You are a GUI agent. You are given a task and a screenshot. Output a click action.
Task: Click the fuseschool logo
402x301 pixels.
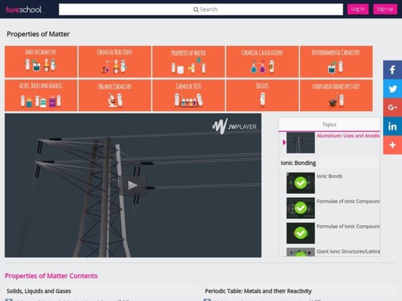(x=24, y=9)
